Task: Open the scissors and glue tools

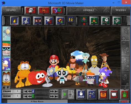Action: point(92,94)
